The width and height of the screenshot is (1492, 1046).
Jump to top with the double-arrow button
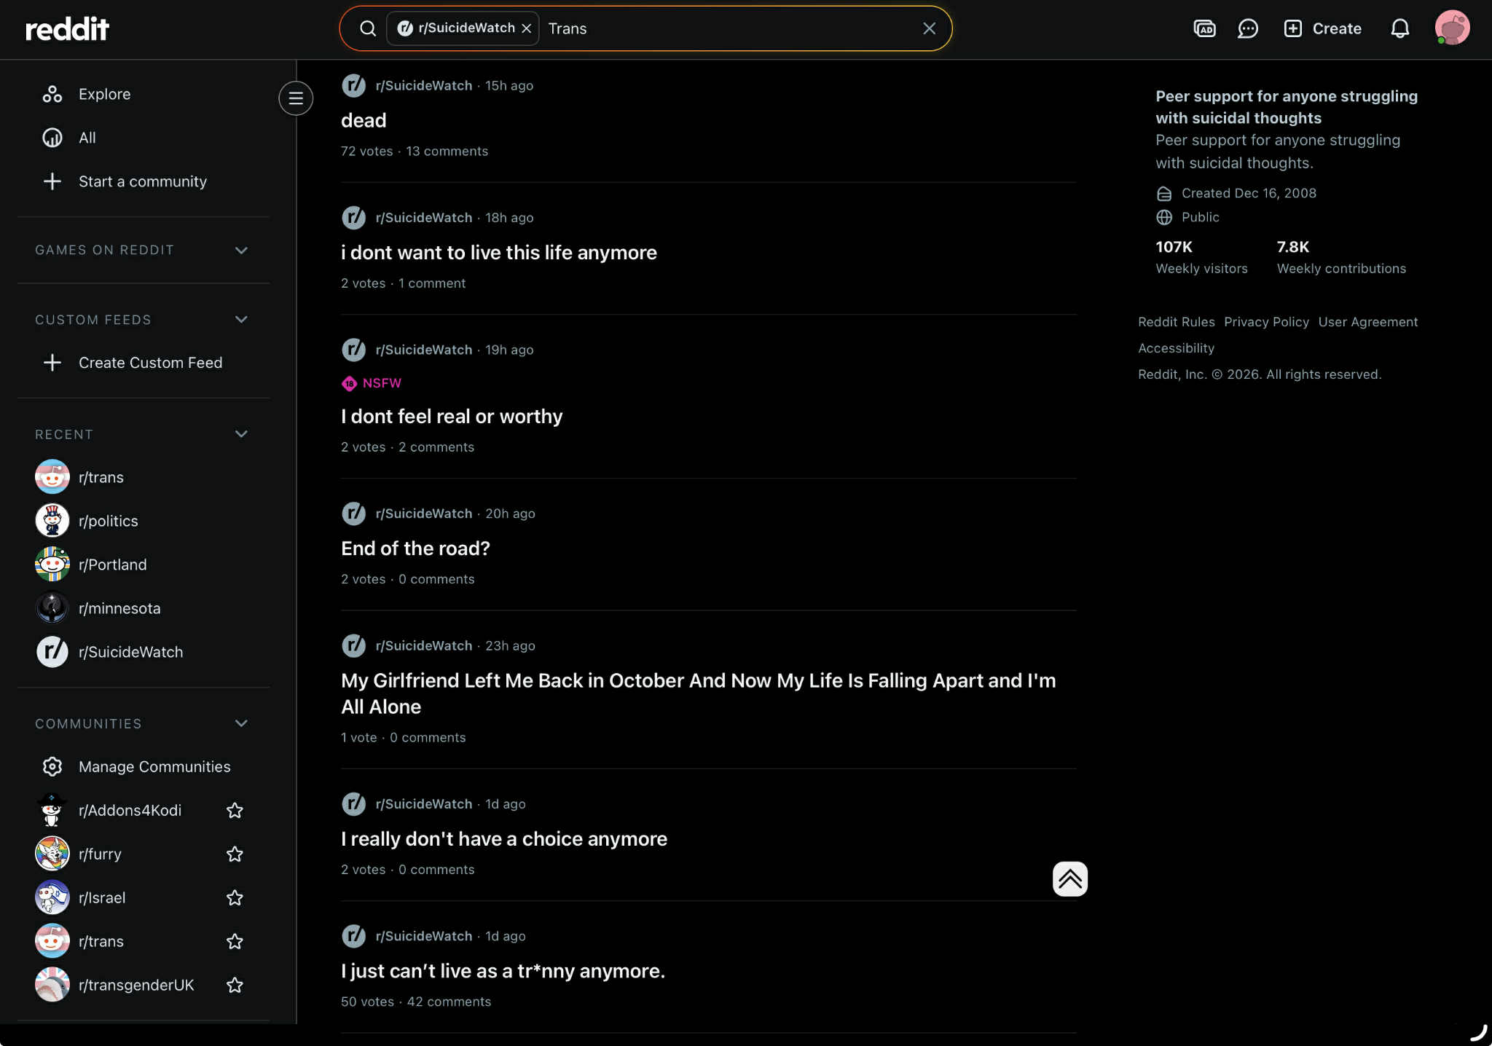click(x=1069, y=878)
